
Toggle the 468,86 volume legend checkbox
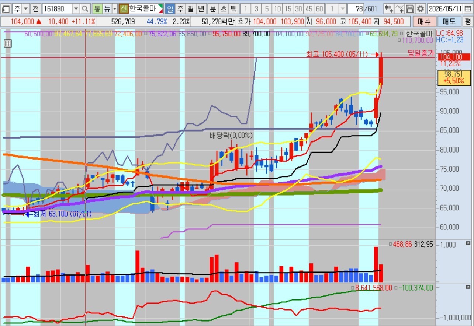point(391,245)
